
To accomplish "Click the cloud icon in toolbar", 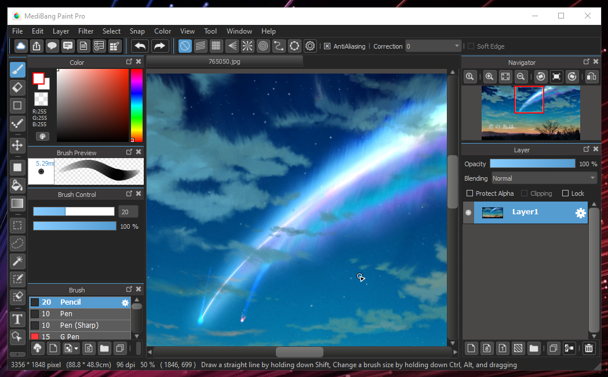I will 20,46.
